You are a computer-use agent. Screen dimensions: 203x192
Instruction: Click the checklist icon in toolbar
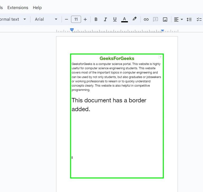click(199, 19)
